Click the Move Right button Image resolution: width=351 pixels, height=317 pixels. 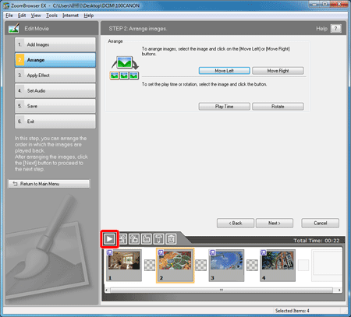[x=278, y=71]
